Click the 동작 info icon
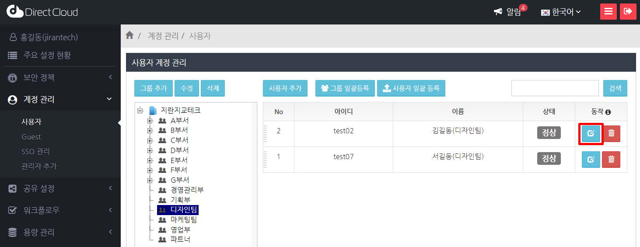This screenshot has height=247, width=640. pyautogui.click(x=608, y=112)
